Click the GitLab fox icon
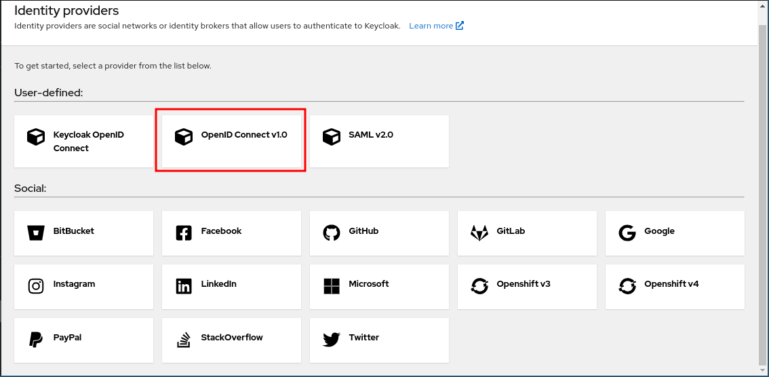Image resolution: width=769 pixels, height=377 pixels. point(479,233)
